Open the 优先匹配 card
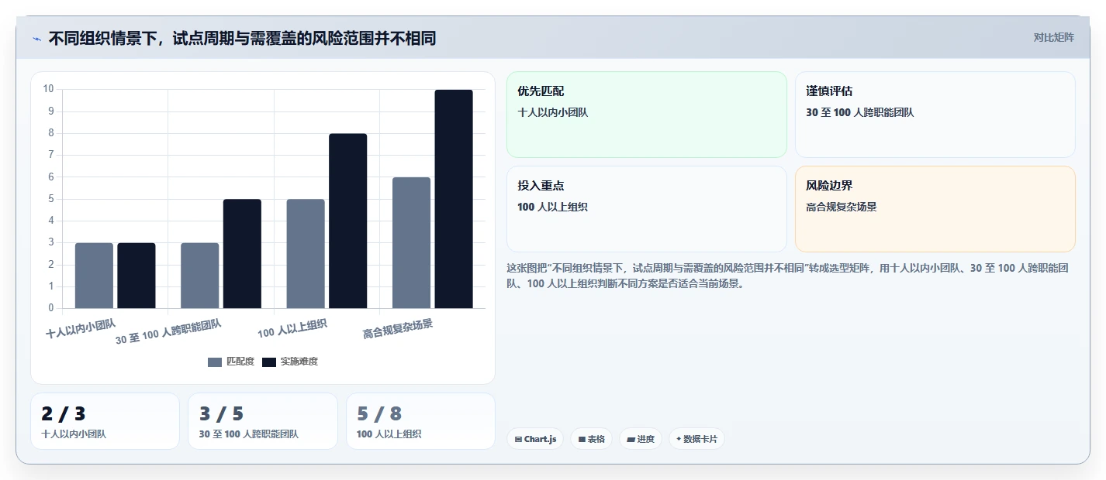The image size is (1106, 480). 648,115
